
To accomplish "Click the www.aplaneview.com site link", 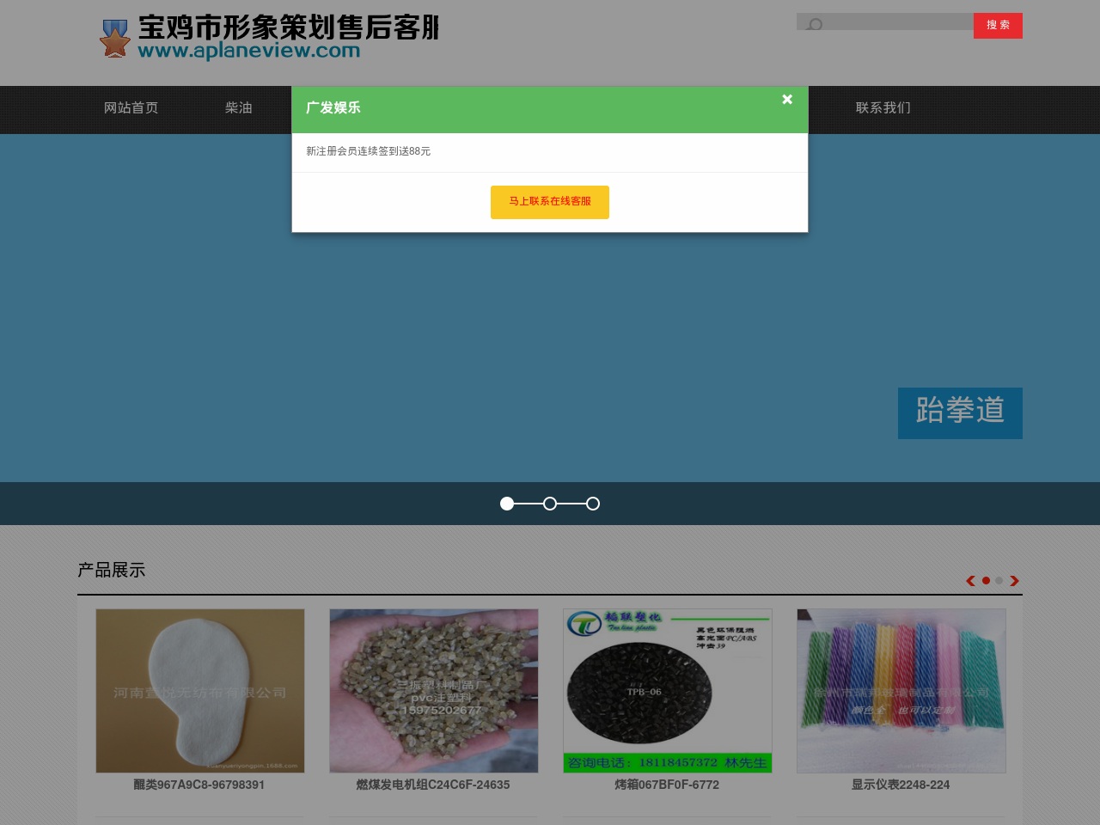I will coord(249,51).
